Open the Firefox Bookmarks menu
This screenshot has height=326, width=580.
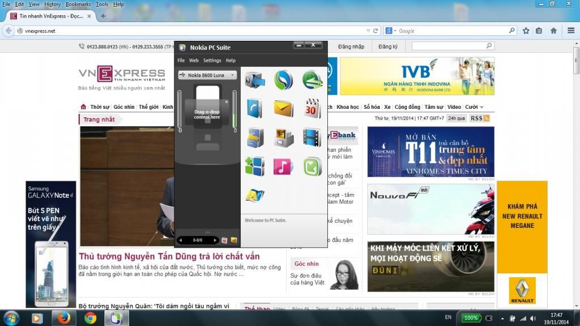click(78, 4)
